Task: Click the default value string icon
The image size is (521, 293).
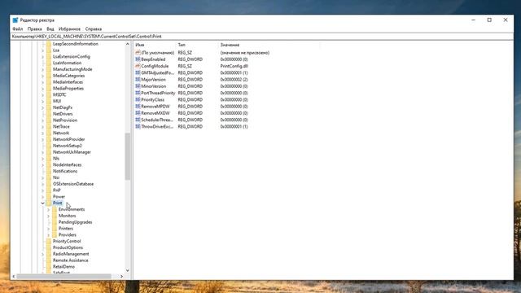Action: [138, 52]
